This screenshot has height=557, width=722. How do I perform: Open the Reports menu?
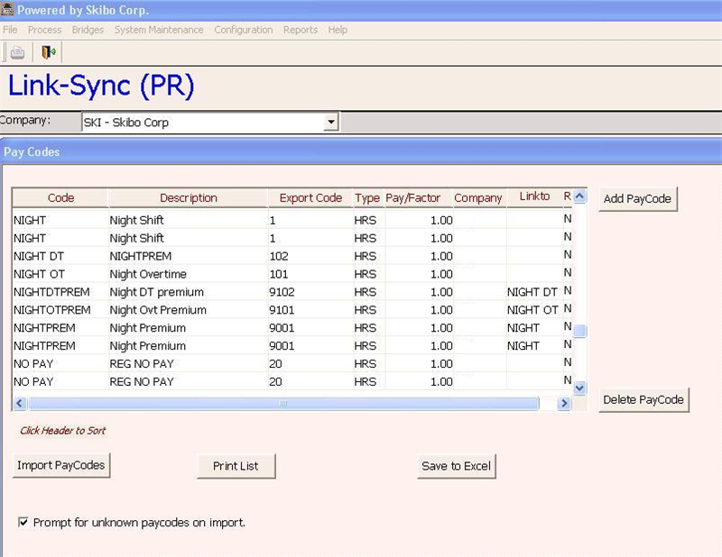pyautogui.click(x=301, y=30)
